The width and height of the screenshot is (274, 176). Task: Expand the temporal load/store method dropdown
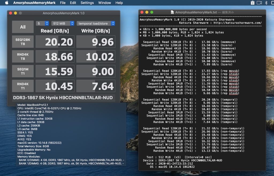[96, 24]
